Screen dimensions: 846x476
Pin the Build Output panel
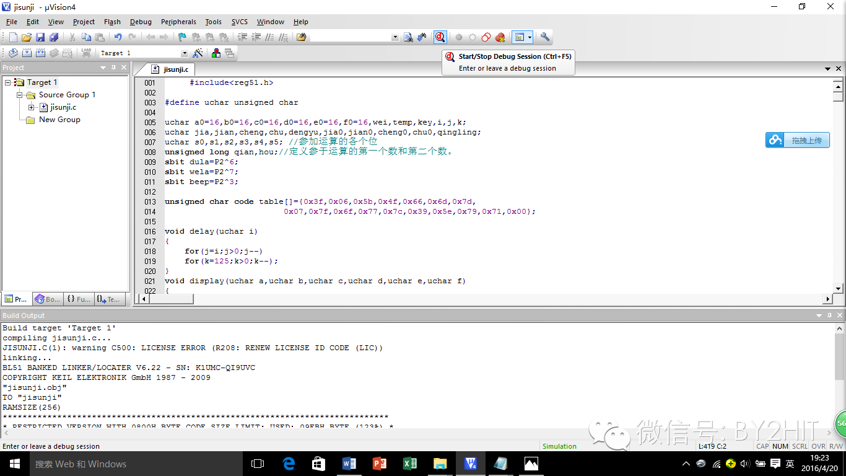829,315
